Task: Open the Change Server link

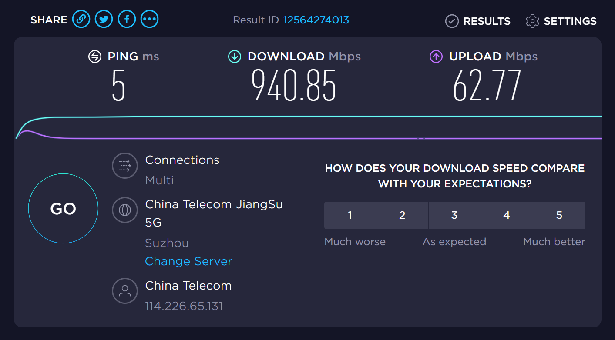Action: (188, 261)
